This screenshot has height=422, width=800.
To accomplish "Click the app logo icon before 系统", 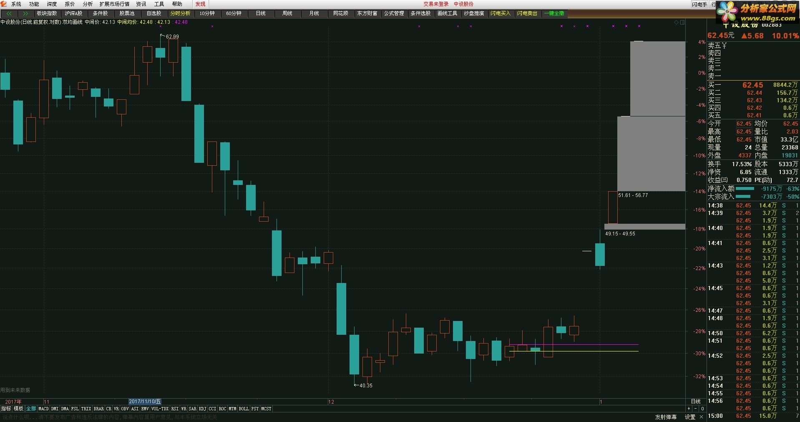I will click(x=4, y=4).
